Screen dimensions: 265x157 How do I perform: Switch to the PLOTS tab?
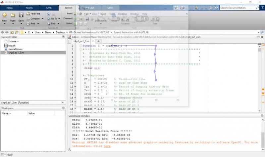pos(29,8)
